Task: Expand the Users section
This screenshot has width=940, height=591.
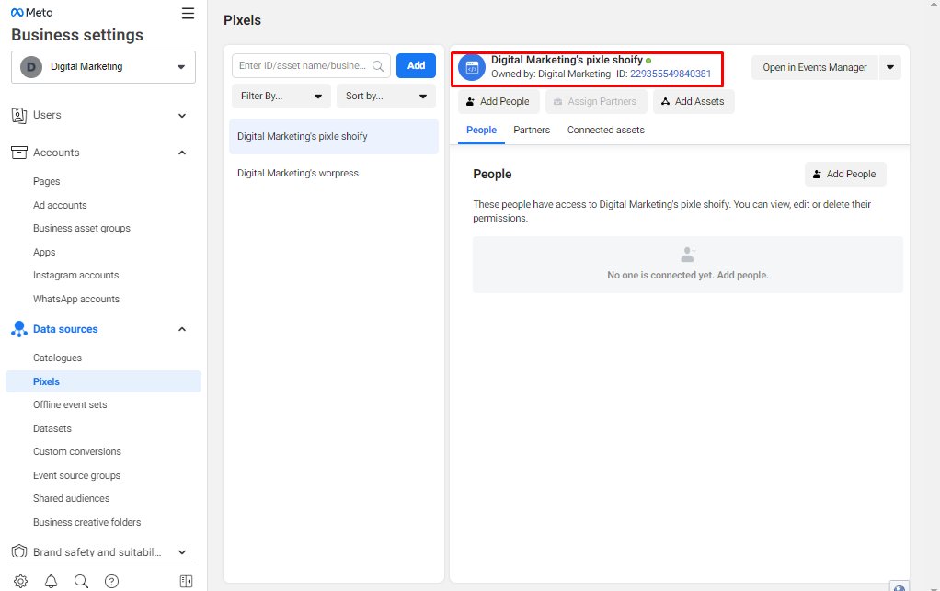Action: click(x=181, y=116)
